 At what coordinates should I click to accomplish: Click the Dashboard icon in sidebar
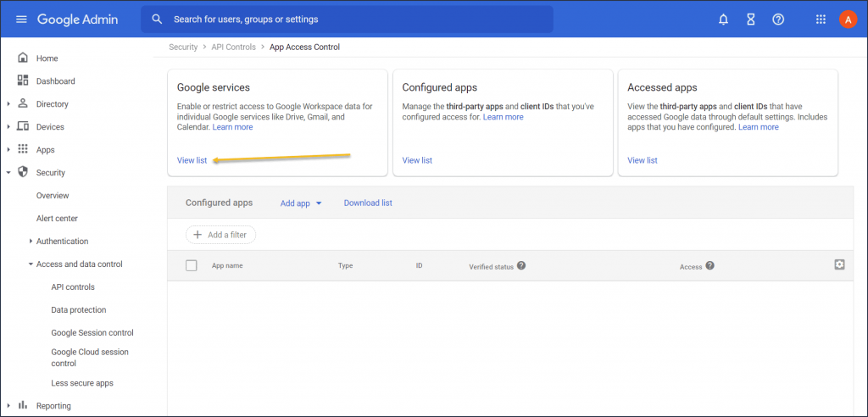point(23,81)
